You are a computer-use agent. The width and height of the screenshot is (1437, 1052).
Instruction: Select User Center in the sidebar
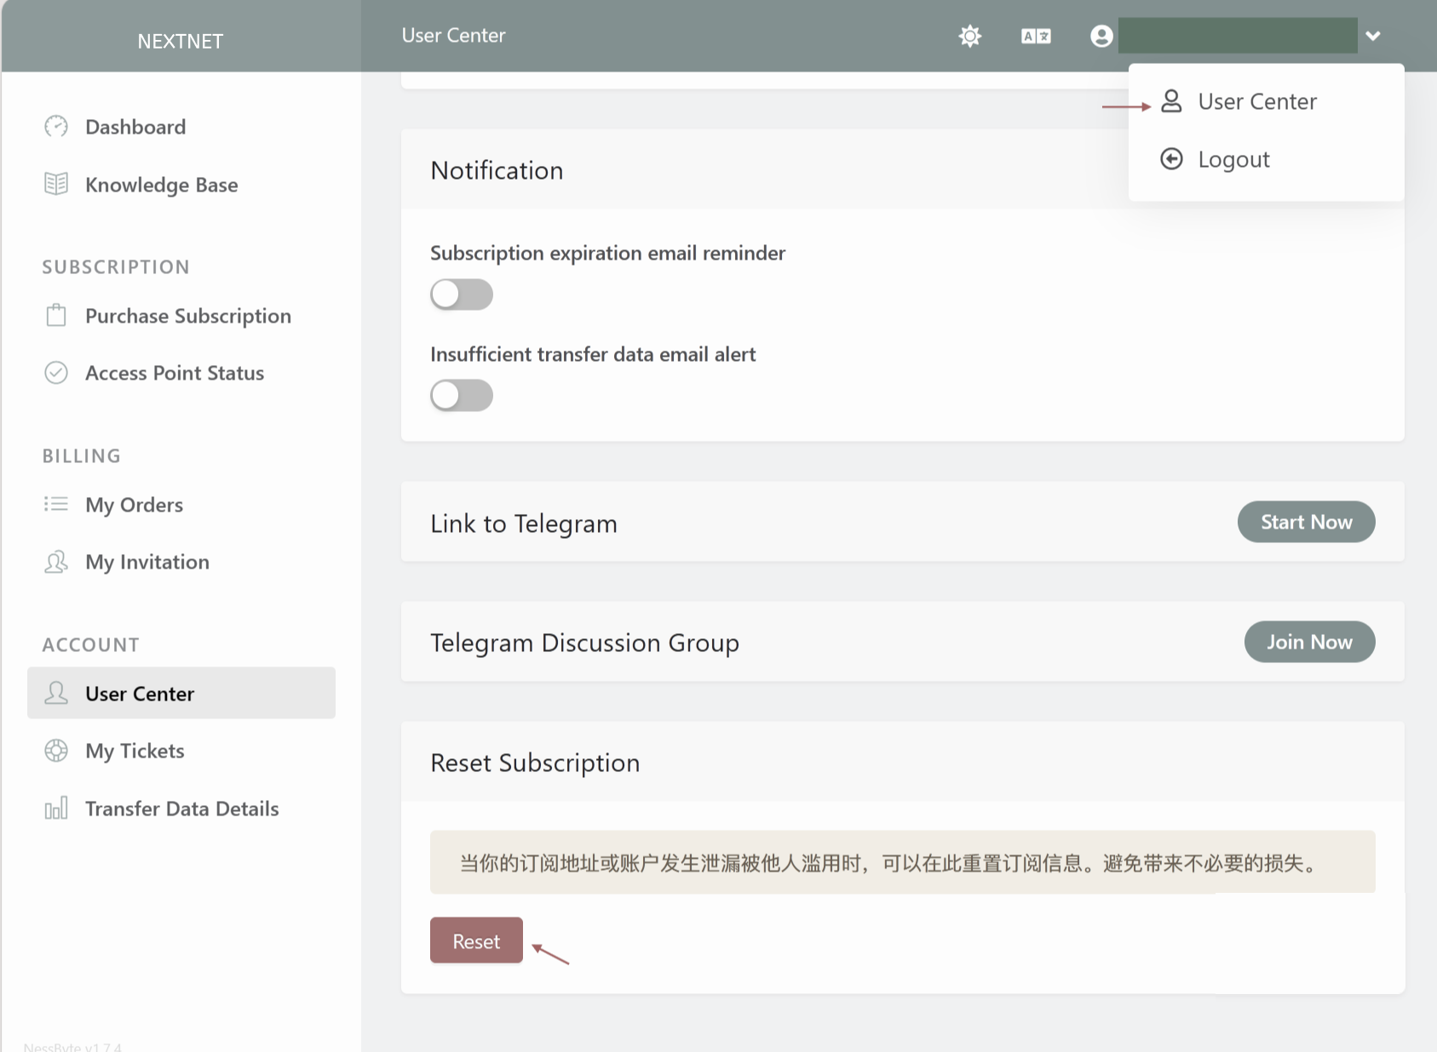[x=181, y=693]
